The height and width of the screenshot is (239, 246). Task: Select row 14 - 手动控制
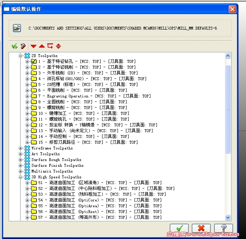point(84,136)
